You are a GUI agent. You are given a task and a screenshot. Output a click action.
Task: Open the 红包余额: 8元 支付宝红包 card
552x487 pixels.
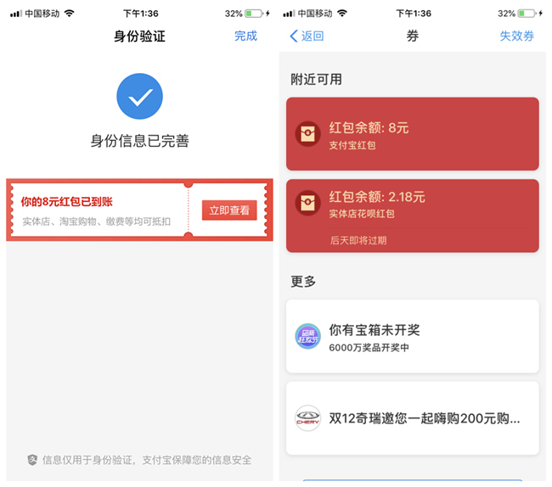412,134
